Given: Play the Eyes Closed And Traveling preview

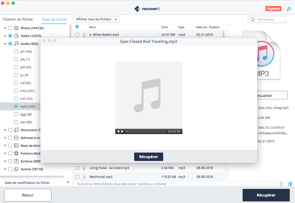Looking at the screenshot, I should [x=122, y=131].
